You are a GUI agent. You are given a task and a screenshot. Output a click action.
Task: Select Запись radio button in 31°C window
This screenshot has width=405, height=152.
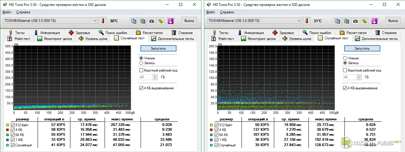coord(345,63)
